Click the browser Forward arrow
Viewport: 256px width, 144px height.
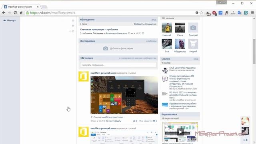click(10, 13)
